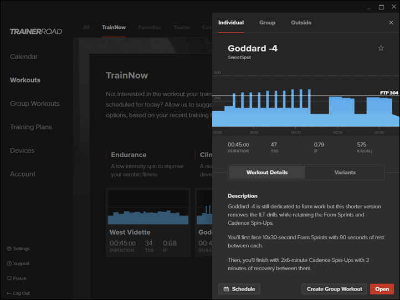Click the 47 TSS value

pos(274,144)
